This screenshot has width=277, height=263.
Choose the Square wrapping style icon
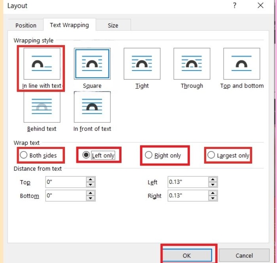point(92,64)
